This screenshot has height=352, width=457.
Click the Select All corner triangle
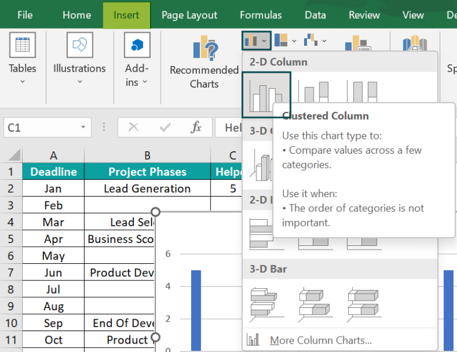13,156
